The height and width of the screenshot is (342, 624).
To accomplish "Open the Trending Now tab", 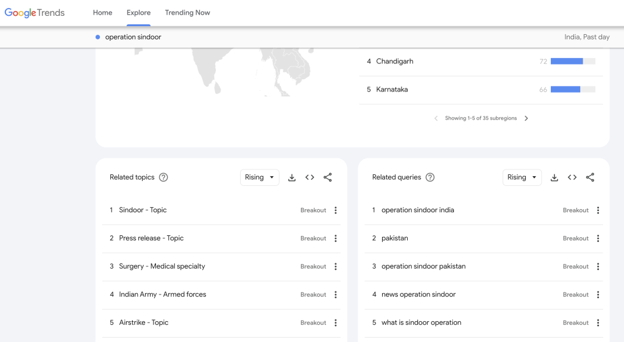I will coord(187,13).
